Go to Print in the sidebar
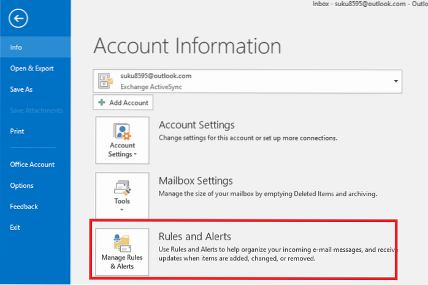This screenshot has height=285, width=428. point(17,131)
